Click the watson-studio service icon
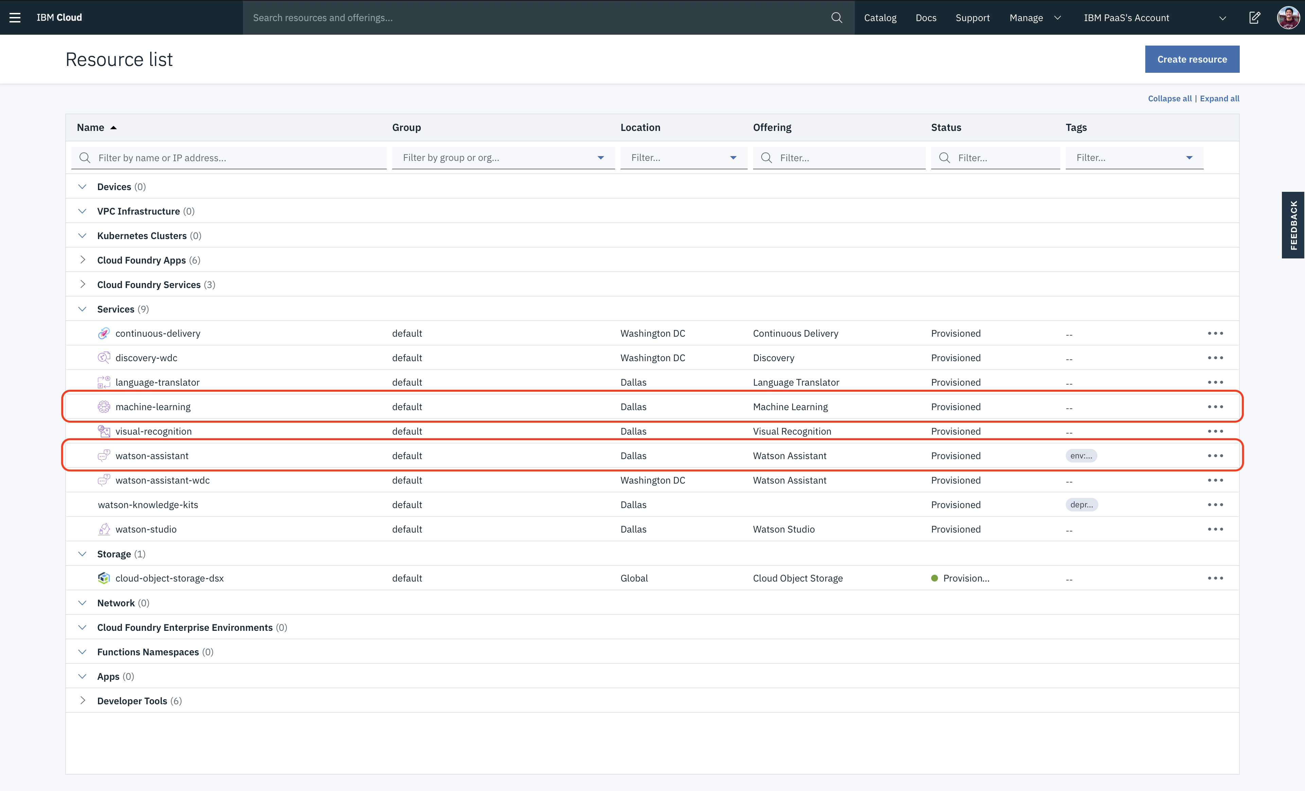The width and height of the screenshot is (1305, 791). [x=104, y=529]
